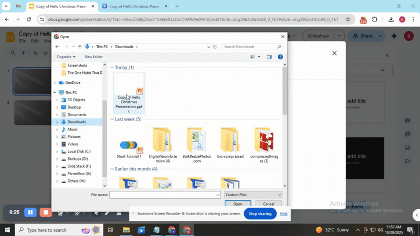Pause the screen recording

30,212
